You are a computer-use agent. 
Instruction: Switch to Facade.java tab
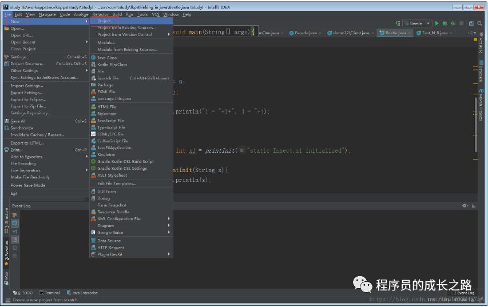tap(305, 33)
